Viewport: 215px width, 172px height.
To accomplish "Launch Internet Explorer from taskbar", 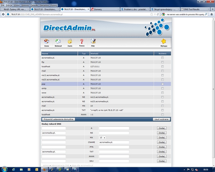I will point(13,169).
